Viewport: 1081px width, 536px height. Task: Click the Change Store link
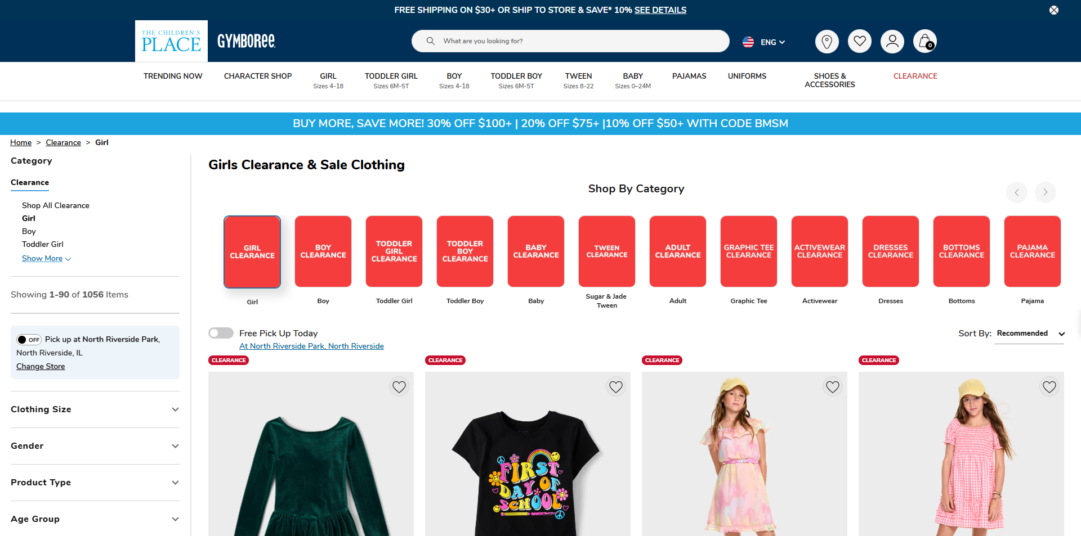(x=40, y=366)
